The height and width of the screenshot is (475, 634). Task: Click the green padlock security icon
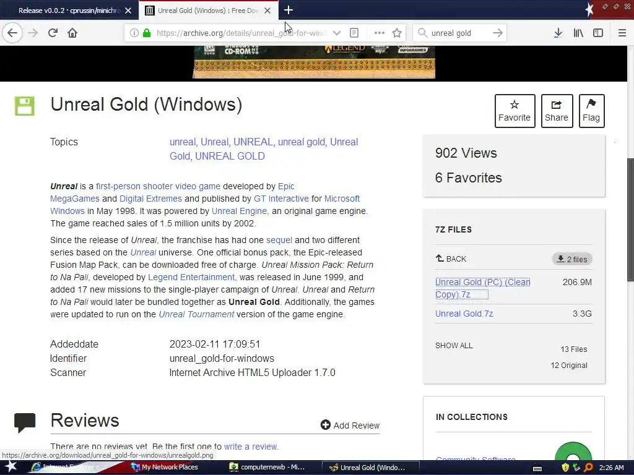point(147,33)
